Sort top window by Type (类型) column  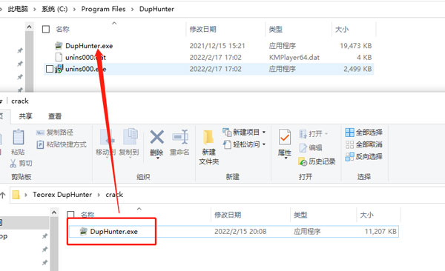[276, 29]
